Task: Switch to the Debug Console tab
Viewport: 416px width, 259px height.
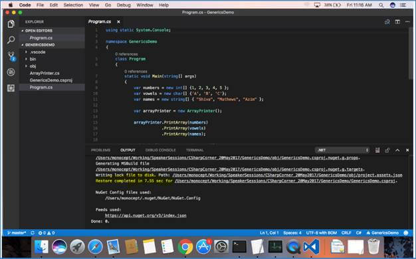Action: tap(161, 150)
